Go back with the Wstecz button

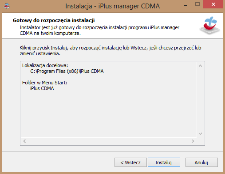pos(130,163)
